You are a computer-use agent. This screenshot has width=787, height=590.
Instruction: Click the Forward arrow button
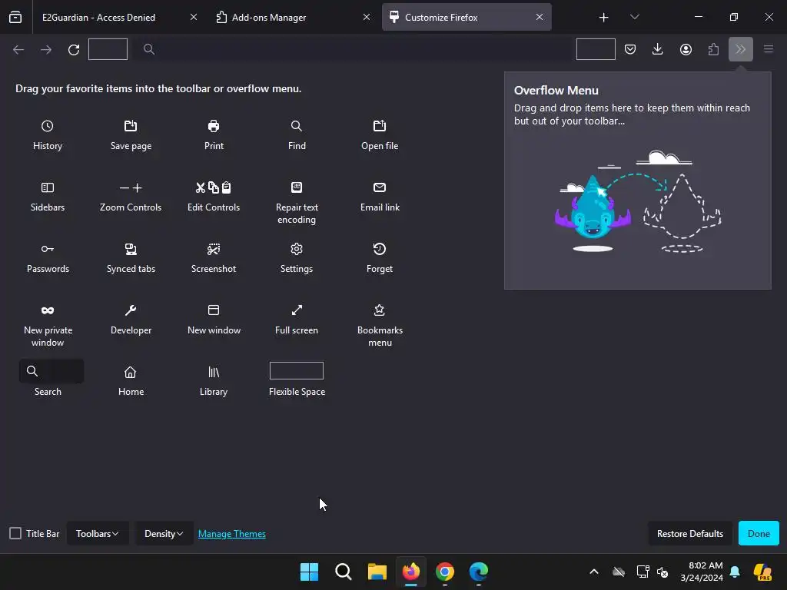[46, 49]
